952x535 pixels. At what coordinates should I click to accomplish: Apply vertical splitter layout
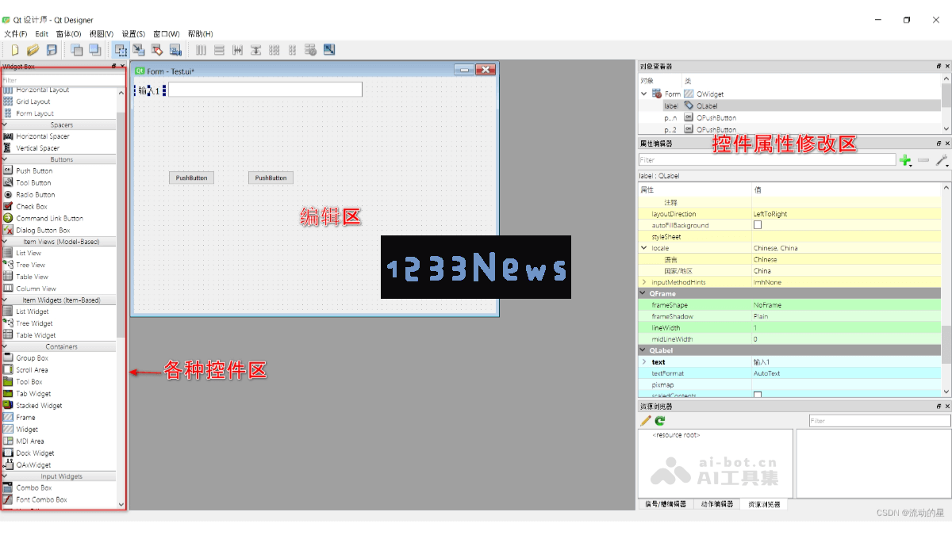(255, 50)
